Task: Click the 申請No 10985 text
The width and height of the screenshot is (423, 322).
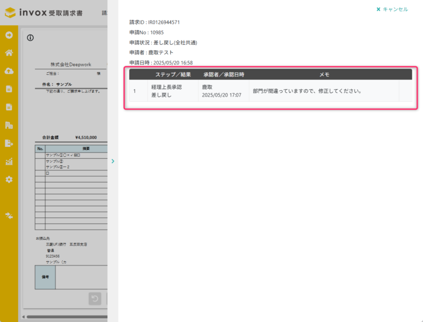Action: tap(146, 33)
